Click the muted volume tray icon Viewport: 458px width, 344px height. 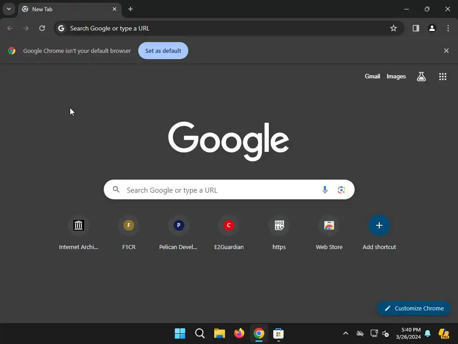(x=386, y=333)
